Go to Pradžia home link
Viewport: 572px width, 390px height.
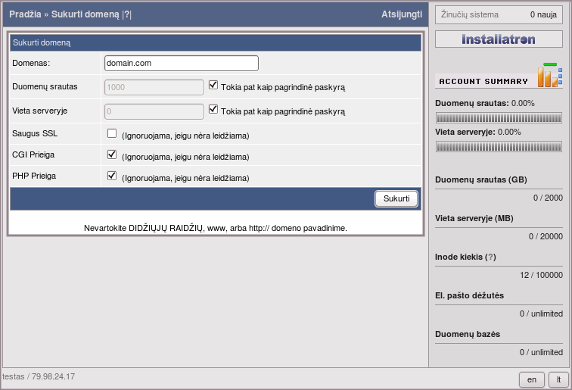point(25,14)
